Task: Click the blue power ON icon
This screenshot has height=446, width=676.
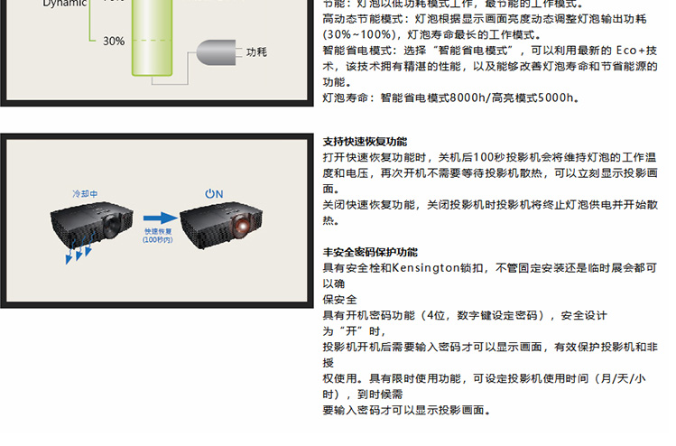Action: click(x=214, y=194)
